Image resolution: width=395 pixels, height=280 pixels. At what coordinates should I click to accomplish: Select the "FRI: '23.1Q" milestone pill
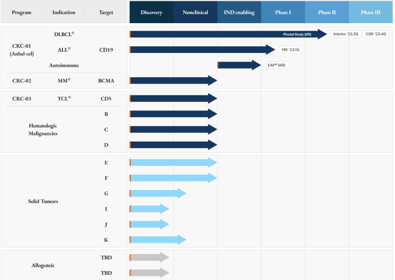[x=290, y=49]
